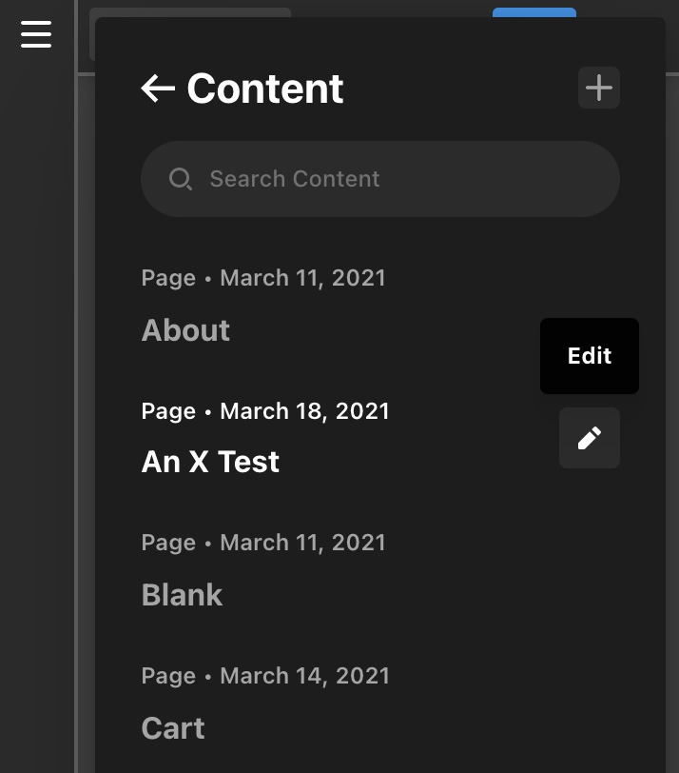Open the Cart page entry
The width and height of the screenshot is (679, 773).
(173, 727)
